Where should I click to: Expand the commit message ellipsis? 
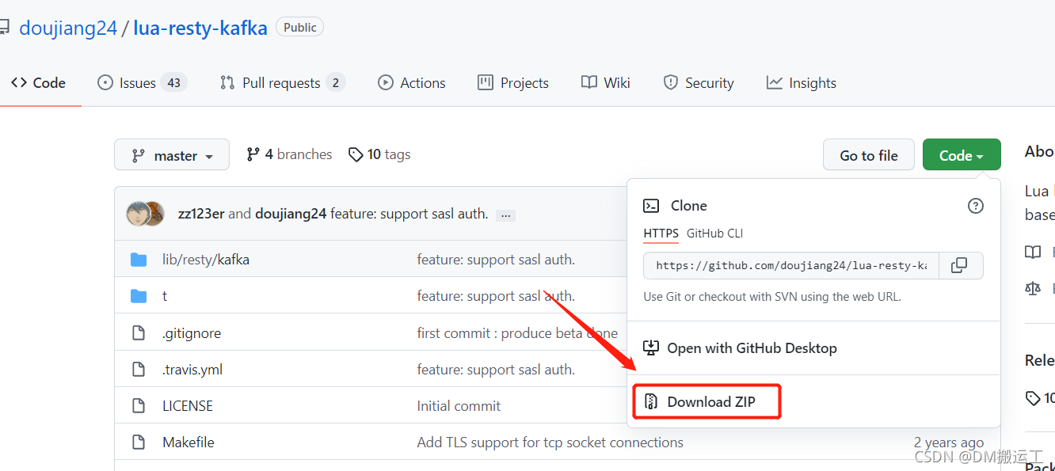pyautogui.click(x=505, y=215)
